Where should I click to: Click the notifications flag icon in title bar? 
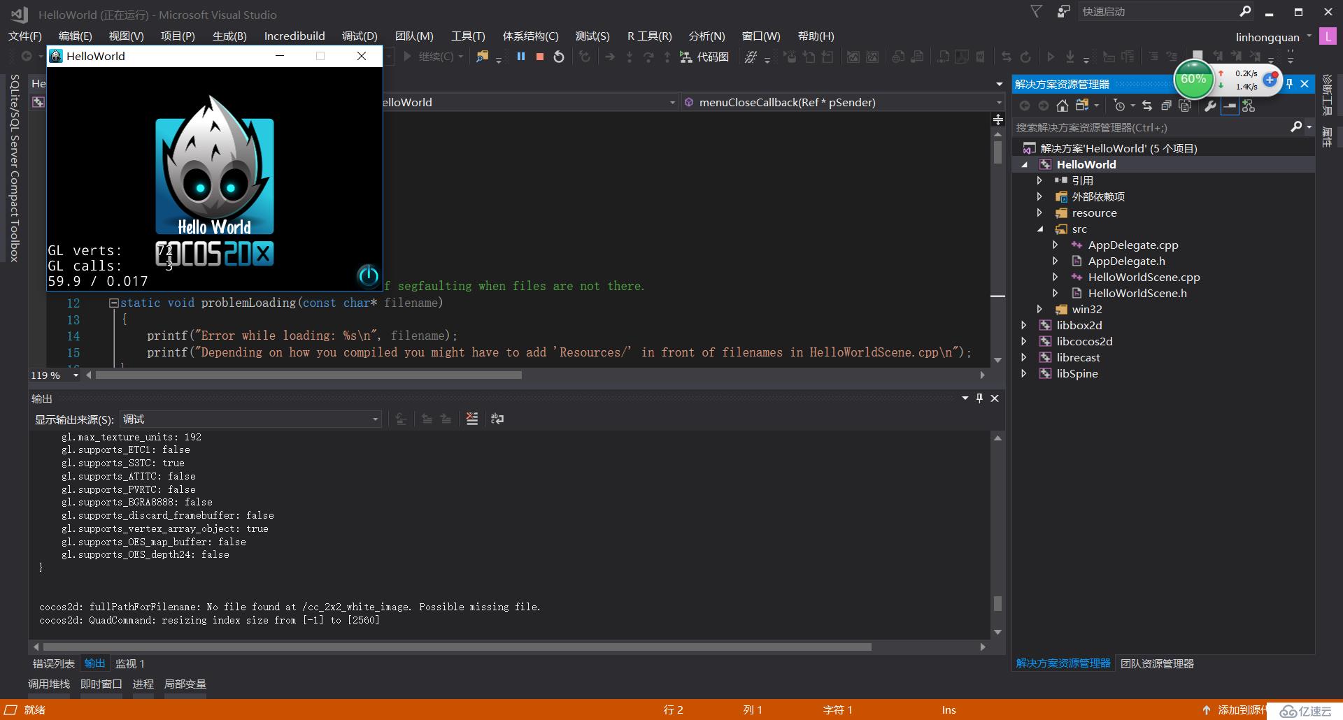coord(1037,12)
